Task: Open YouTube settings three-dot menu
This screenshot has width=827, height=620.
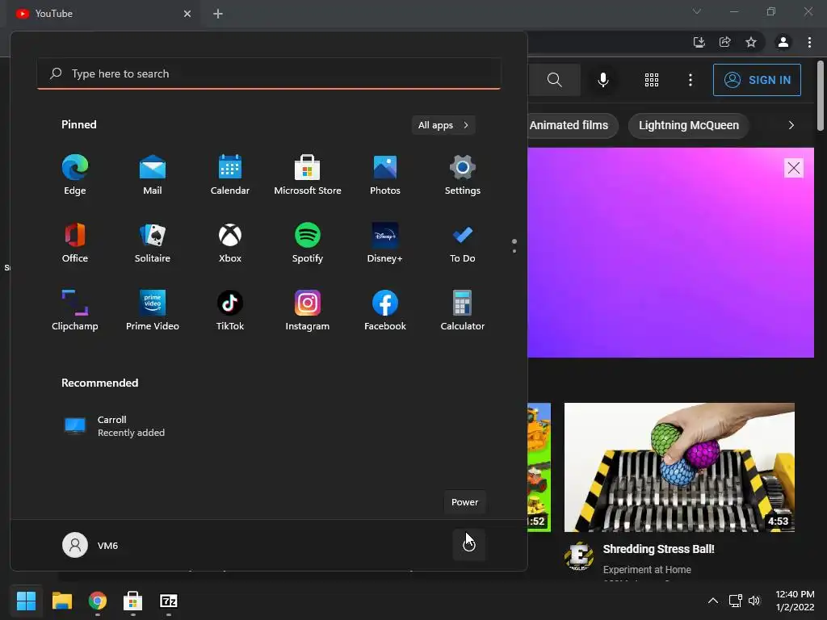Action: (x=691, y=80)
